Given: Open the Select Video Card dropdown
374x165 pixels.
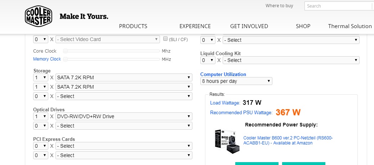Looking at the screenshot, I should (108, 39).
